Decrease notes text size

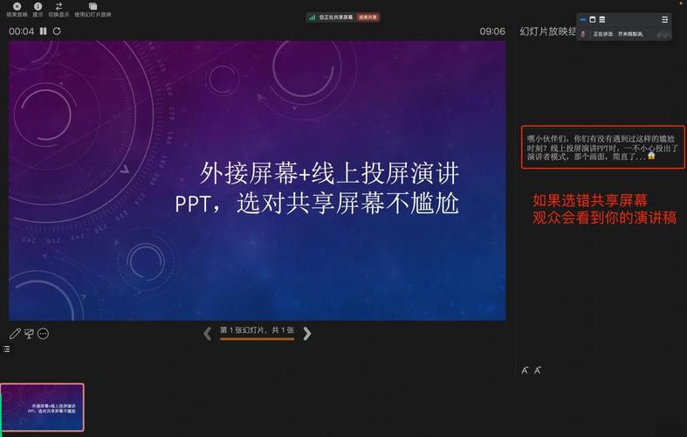[538, 371]
